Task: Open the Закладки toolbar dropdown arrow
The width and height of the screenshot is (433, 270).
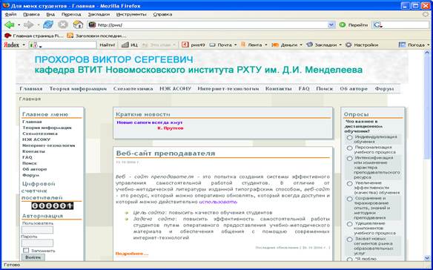Action: 340,45
